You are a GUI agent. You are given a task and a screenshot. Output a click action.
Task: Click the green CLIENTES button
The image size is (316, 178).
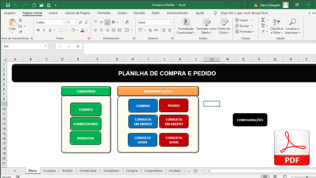click(85, 109)
